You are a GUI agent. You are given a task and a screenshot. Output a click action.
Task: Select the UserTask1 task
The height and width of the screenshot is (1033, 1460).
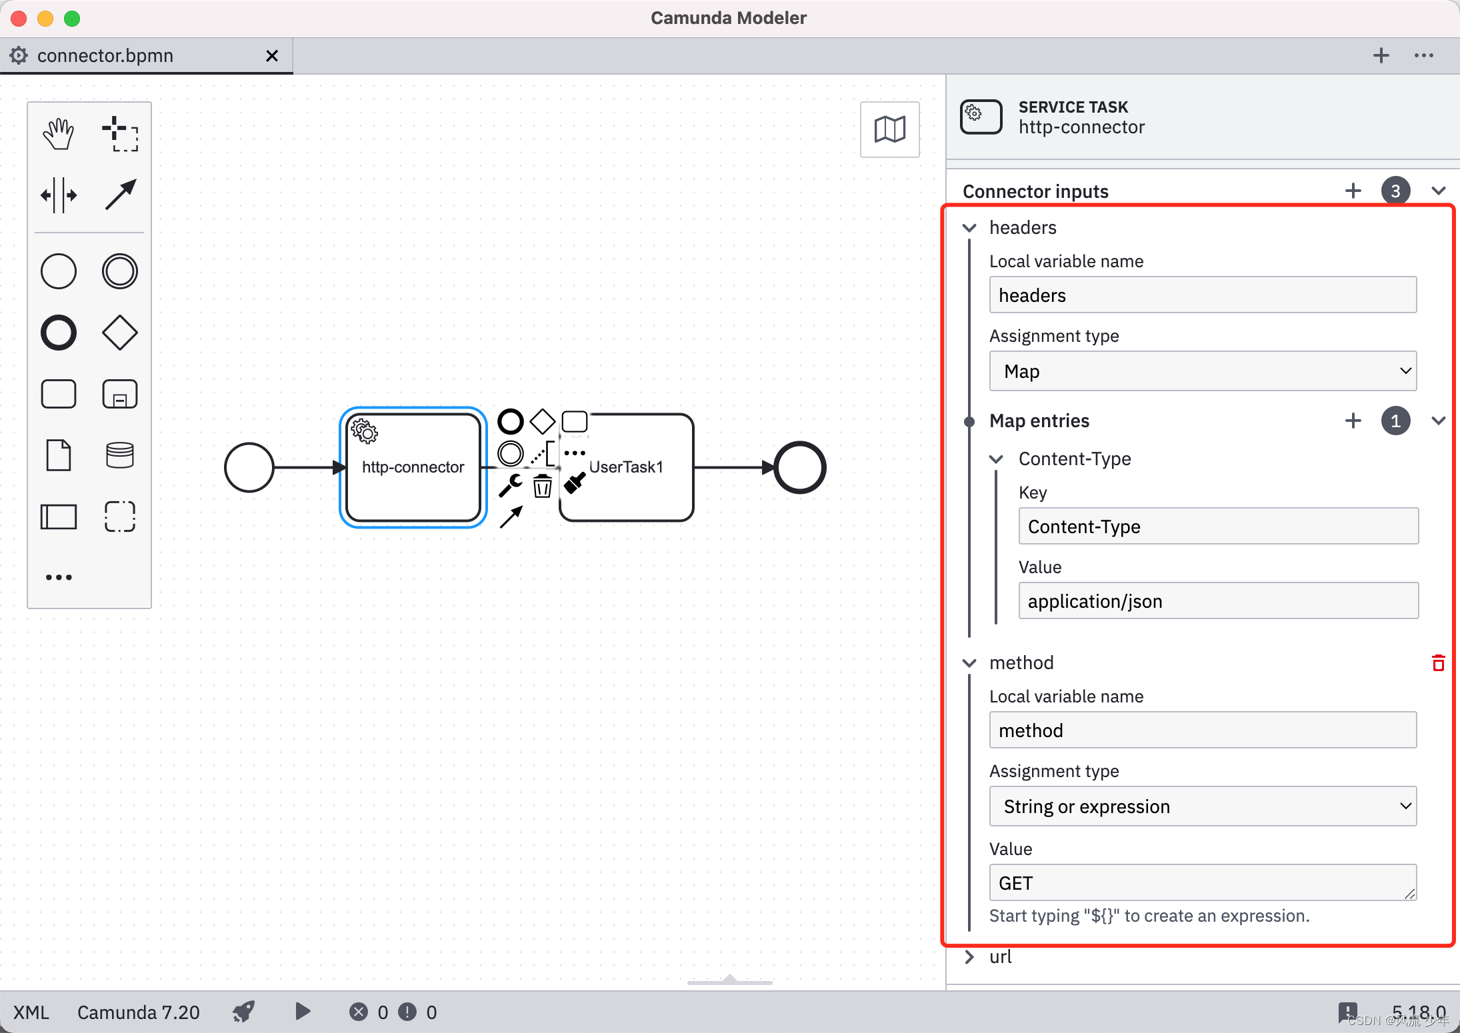click(x=627, y=467)
